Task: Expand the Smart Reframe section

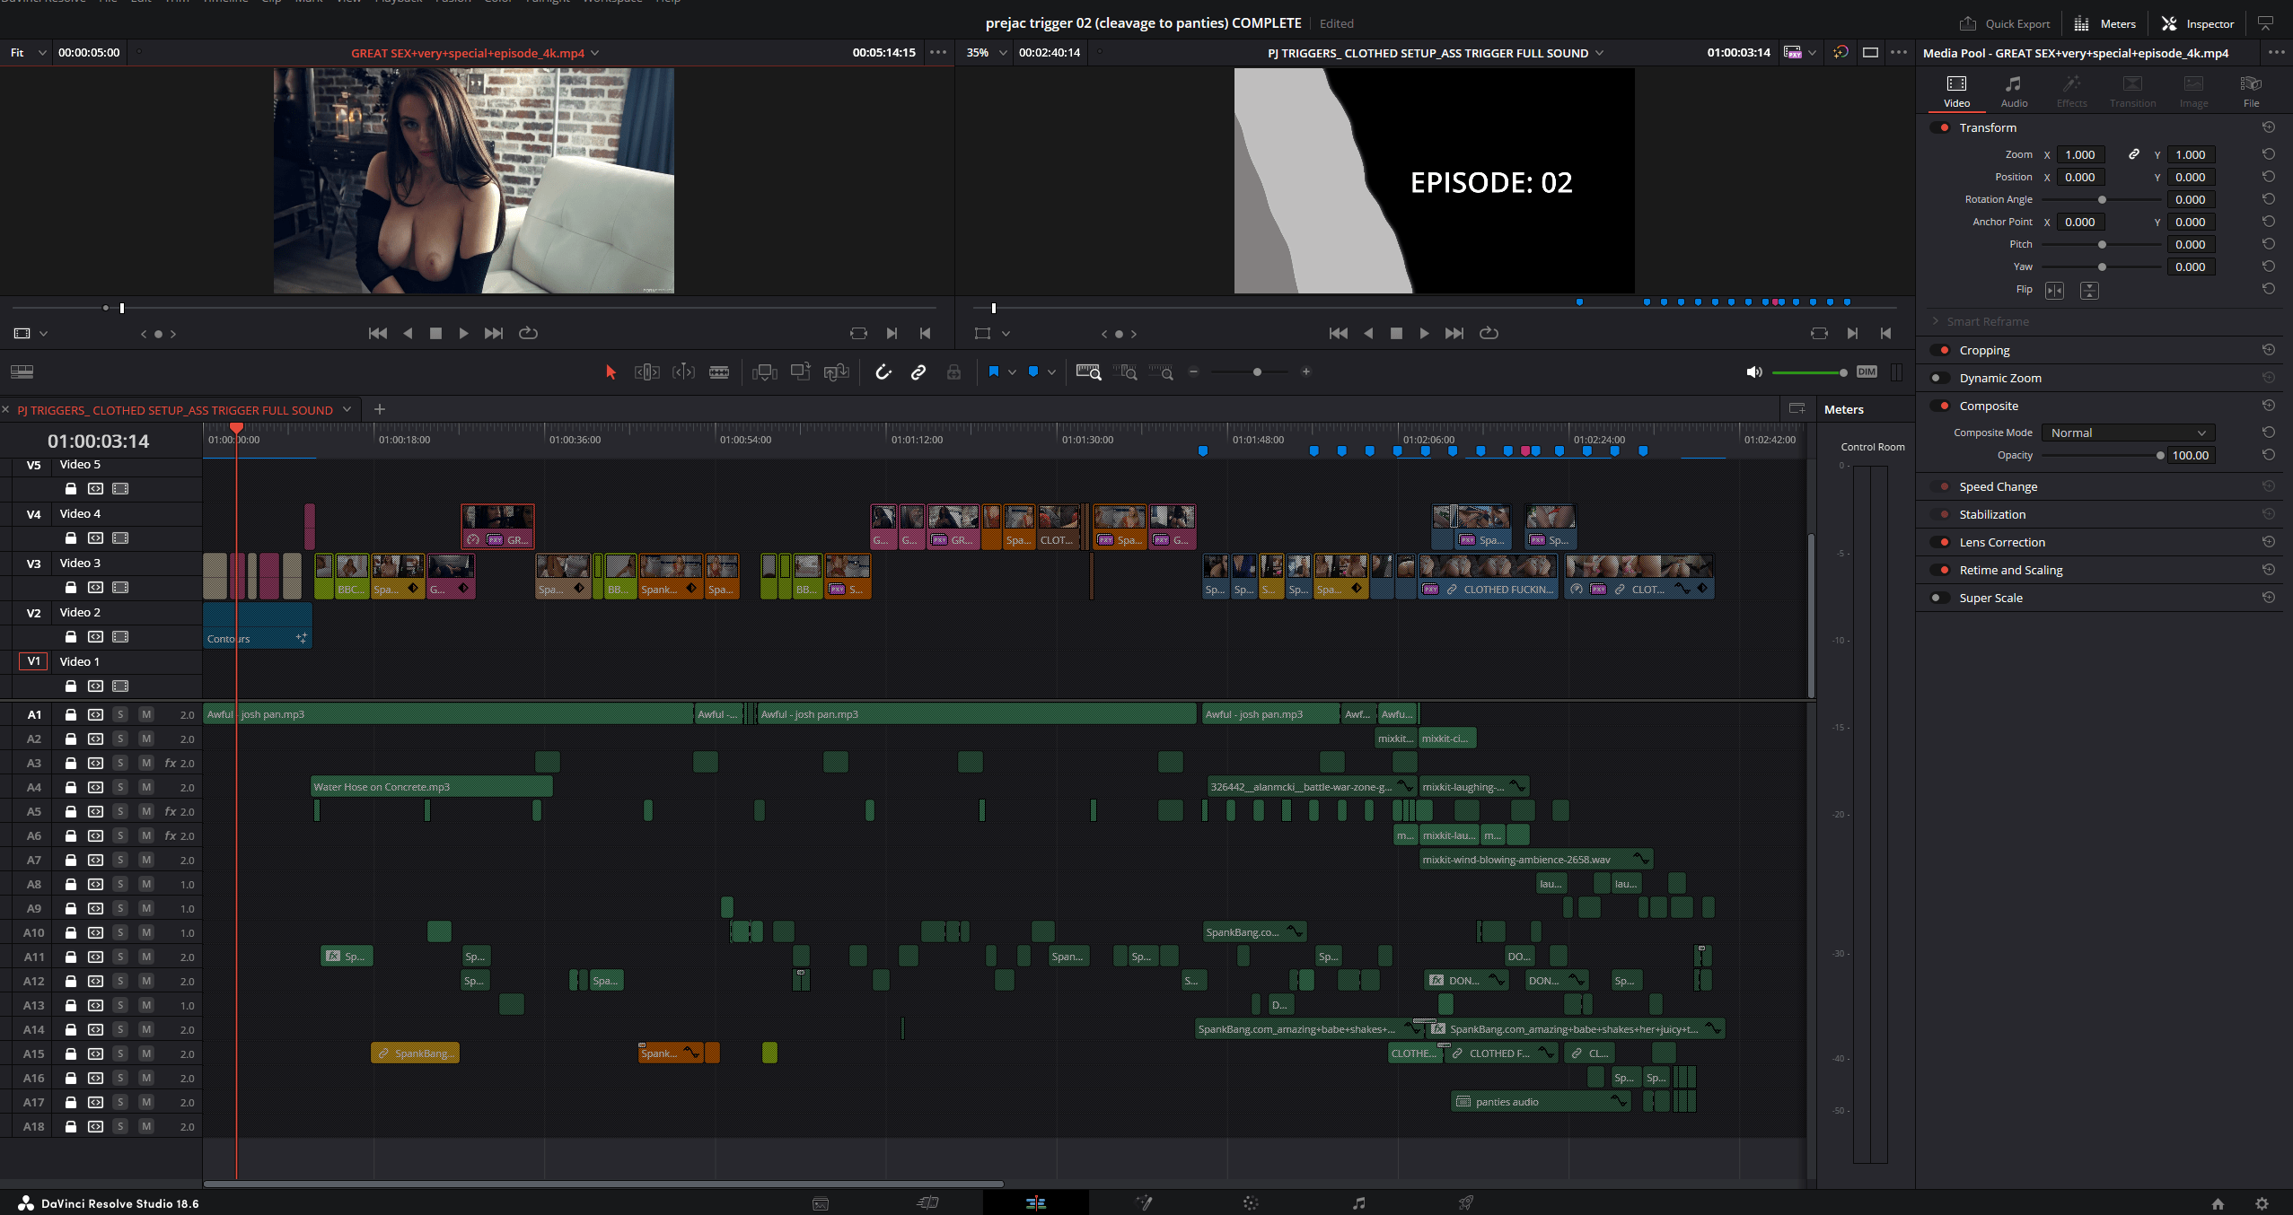Action: pos(1987,321)
